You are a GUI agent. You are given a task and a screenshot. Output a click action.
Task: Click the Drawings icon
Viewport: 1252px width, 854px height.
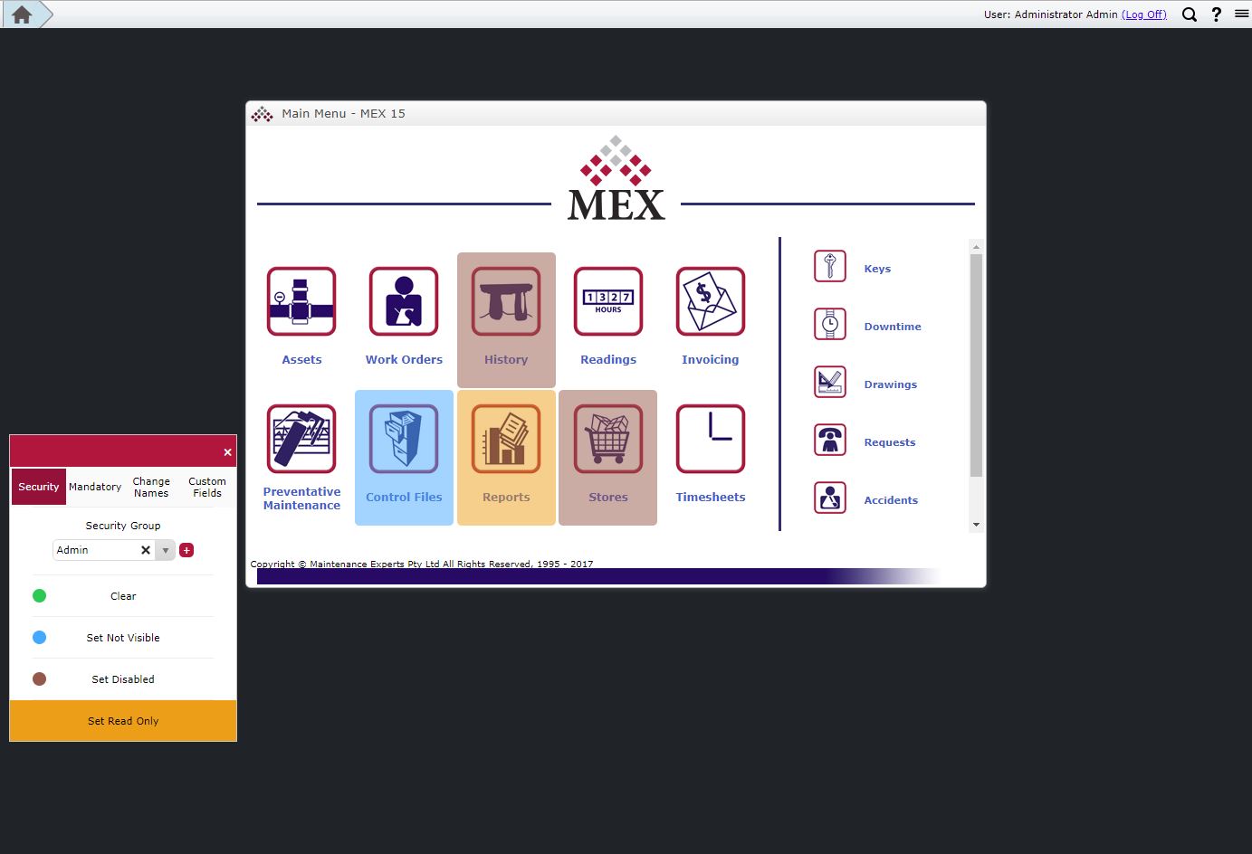coord(830,383)
